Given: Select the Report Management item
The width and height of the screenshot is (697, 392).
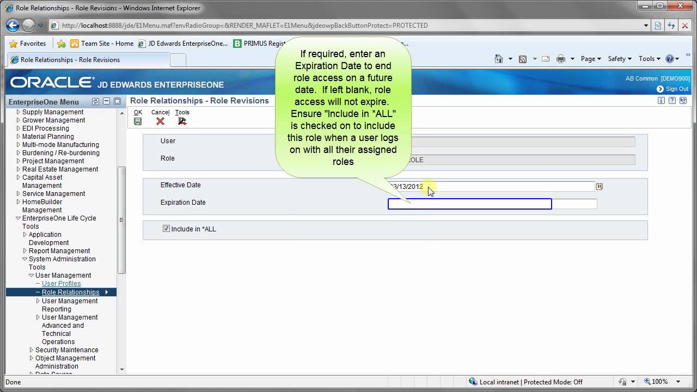Looking at the screenshot, I should (59, 250).
